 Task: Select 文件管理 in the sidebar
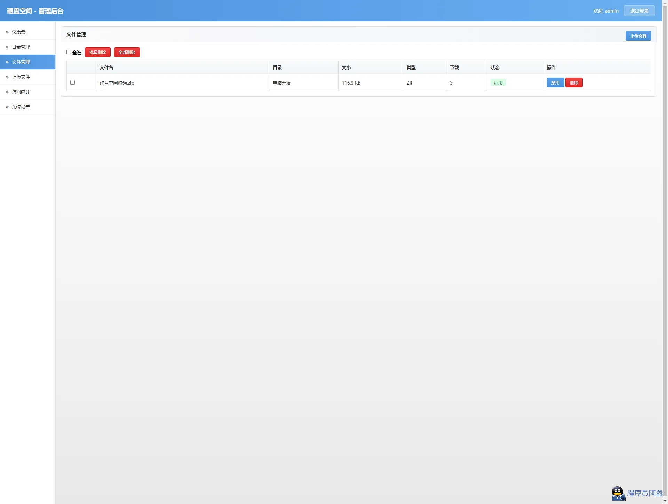(x=21, y=62)
